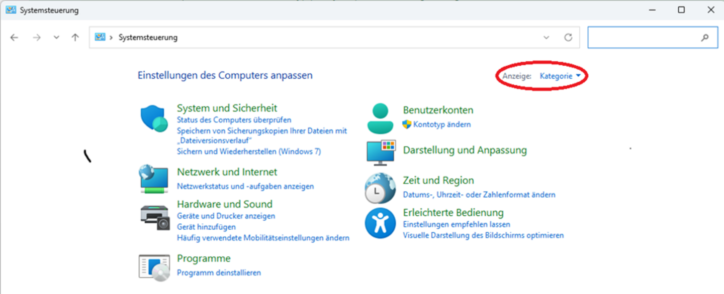Screen dimensions: 724x294
Task: Select the Netzwerk und Internet globe icon
Action: click(154, 180)
